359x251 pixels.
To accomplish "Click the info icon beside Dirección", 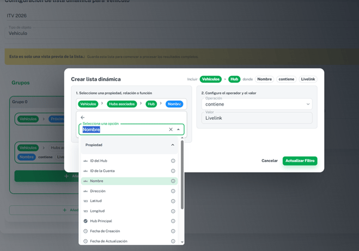I will (173, 191).
